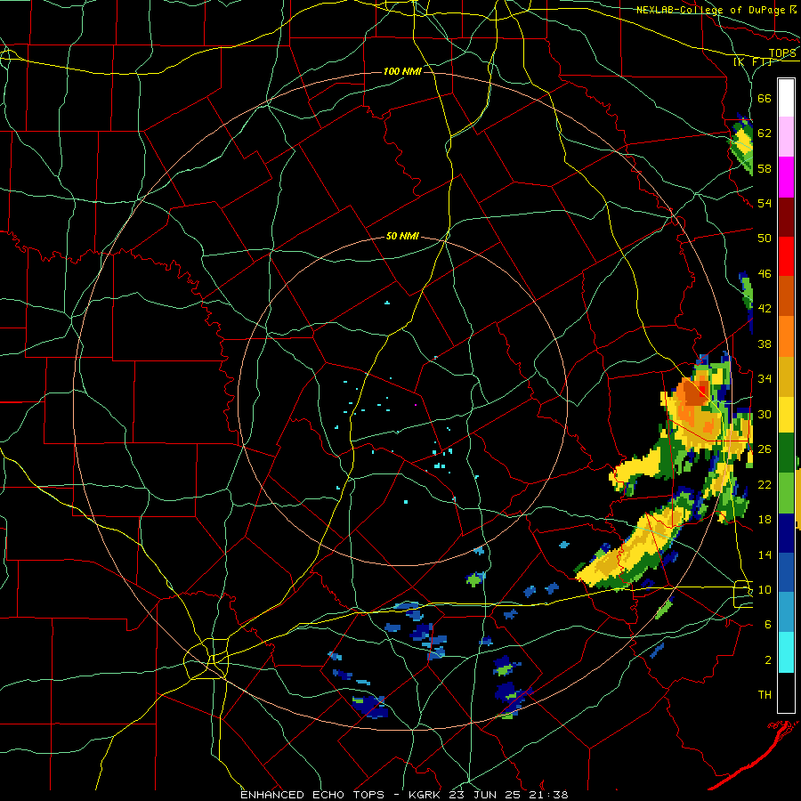Viewport: 801px width, 801px height.
Task: Click the "18" legend value
Action: (x=765, y=520)
